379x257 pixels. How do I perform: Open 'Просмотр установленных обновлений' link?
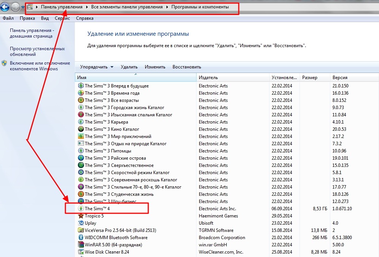pyautogui.click(x=37, y=51)
